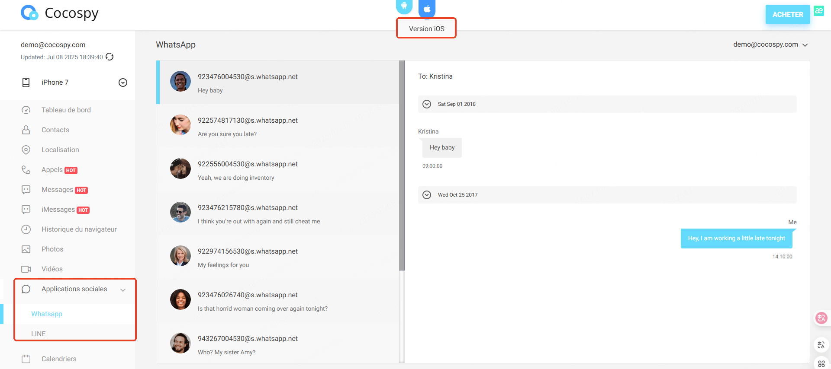Viewport: 831px width, 369px height.
Task: Collapse the Wed Oct 25 2017 date group
Action: click(x=427, y=195)
